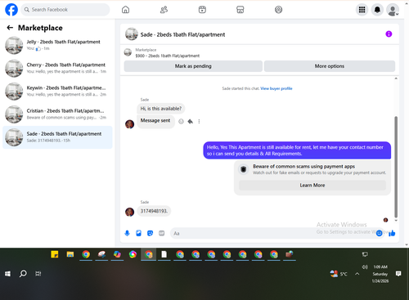The image size is (409, 300).
Task: Choose a GIF icon
Action: (162, 233)
